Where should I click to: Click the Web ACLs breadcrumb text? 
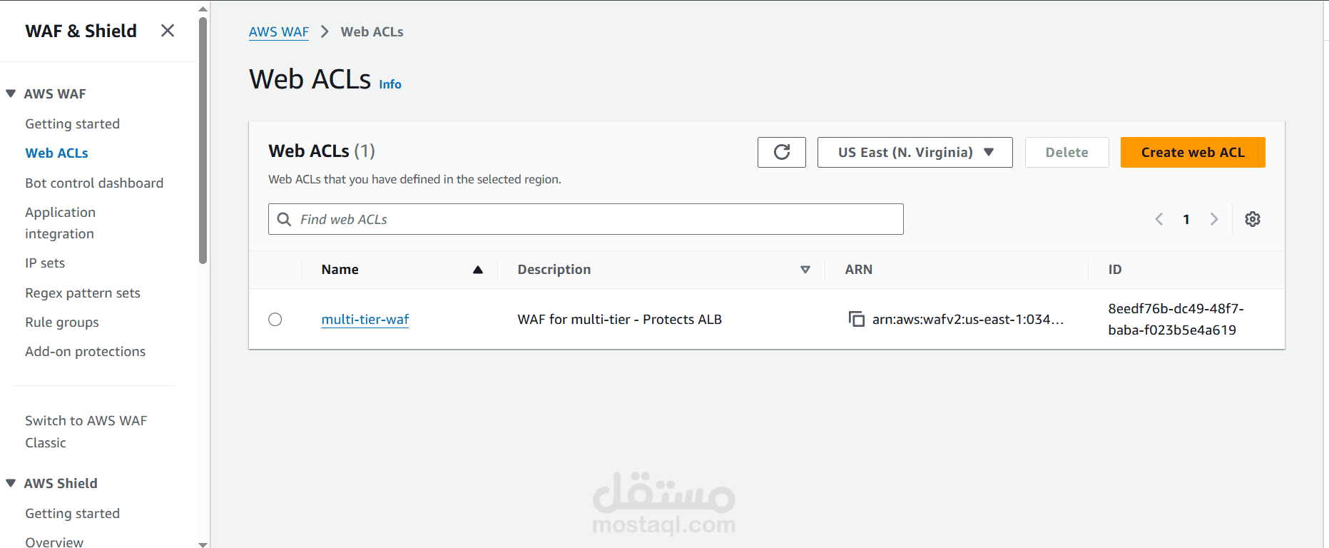372,31
